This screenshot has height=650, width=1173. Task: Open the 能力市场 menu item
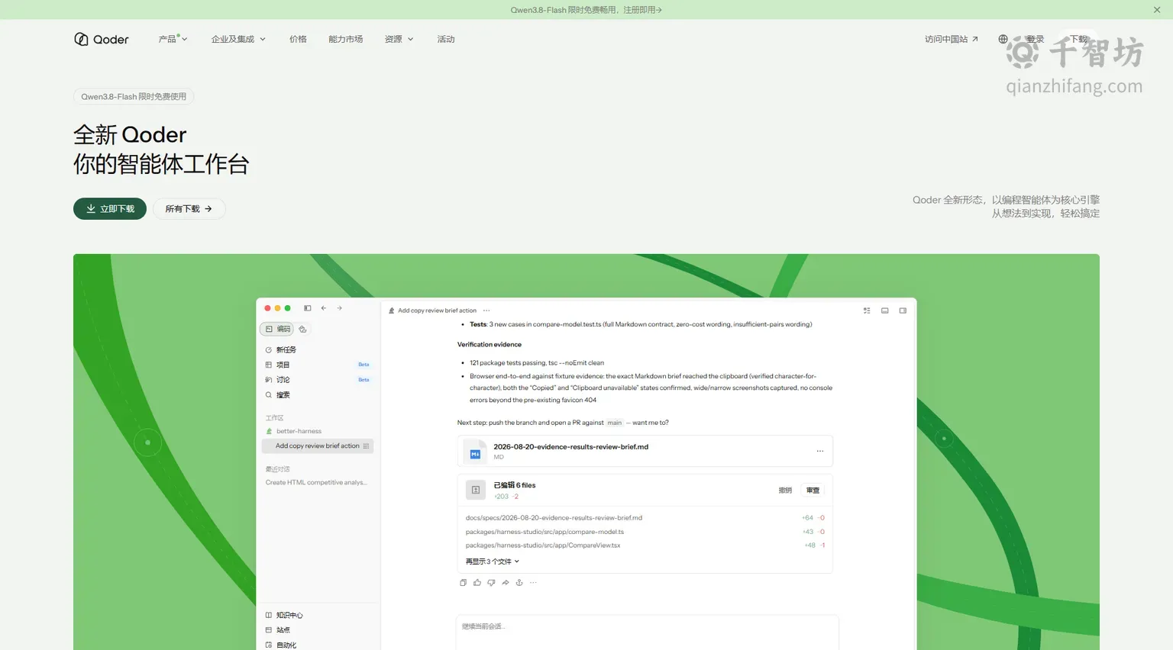point(346,39)
